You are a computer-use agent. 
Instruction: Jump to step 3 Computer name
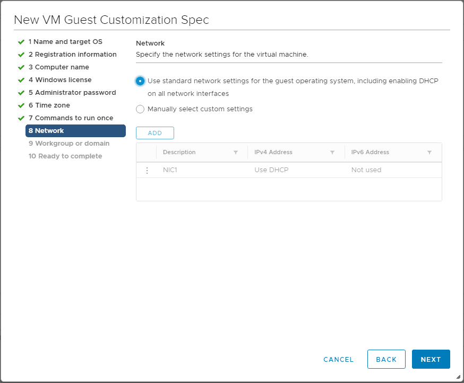58,67
